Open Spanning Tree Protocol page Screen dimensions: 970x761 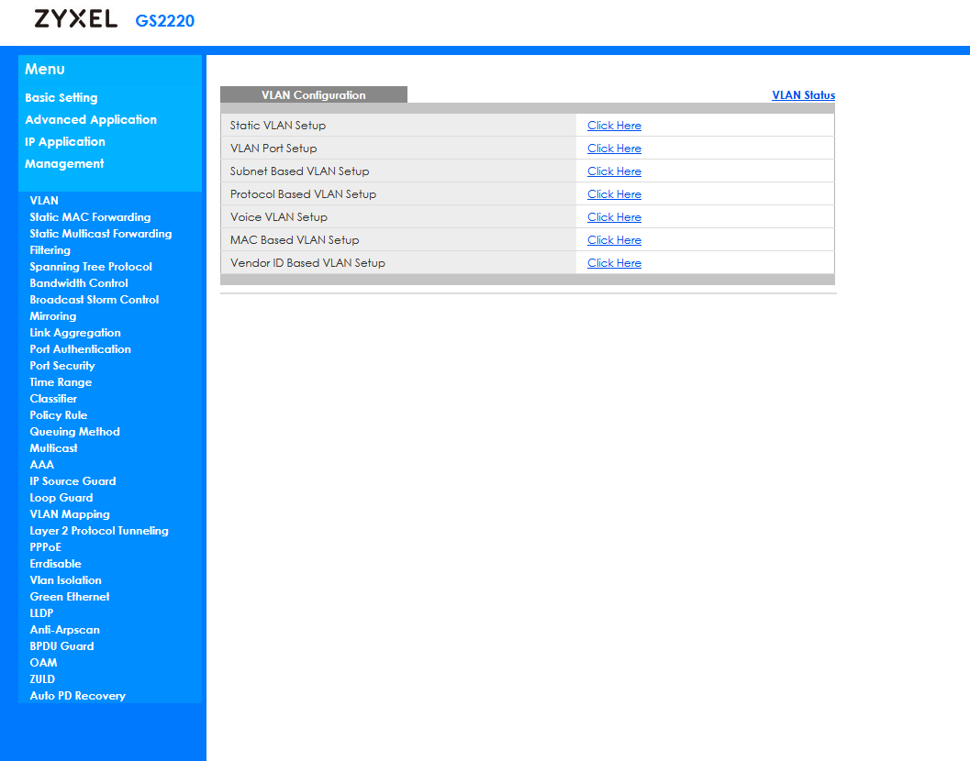point(91,267)
